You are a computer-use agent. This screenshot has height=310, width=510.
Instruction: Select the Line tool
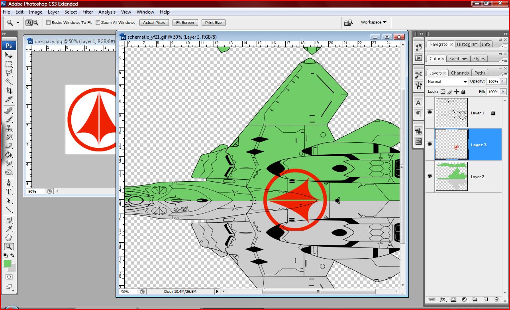8,209
